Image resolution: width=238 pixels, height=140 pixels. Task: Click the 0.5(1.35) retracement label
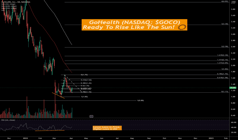tap(85, 86)
